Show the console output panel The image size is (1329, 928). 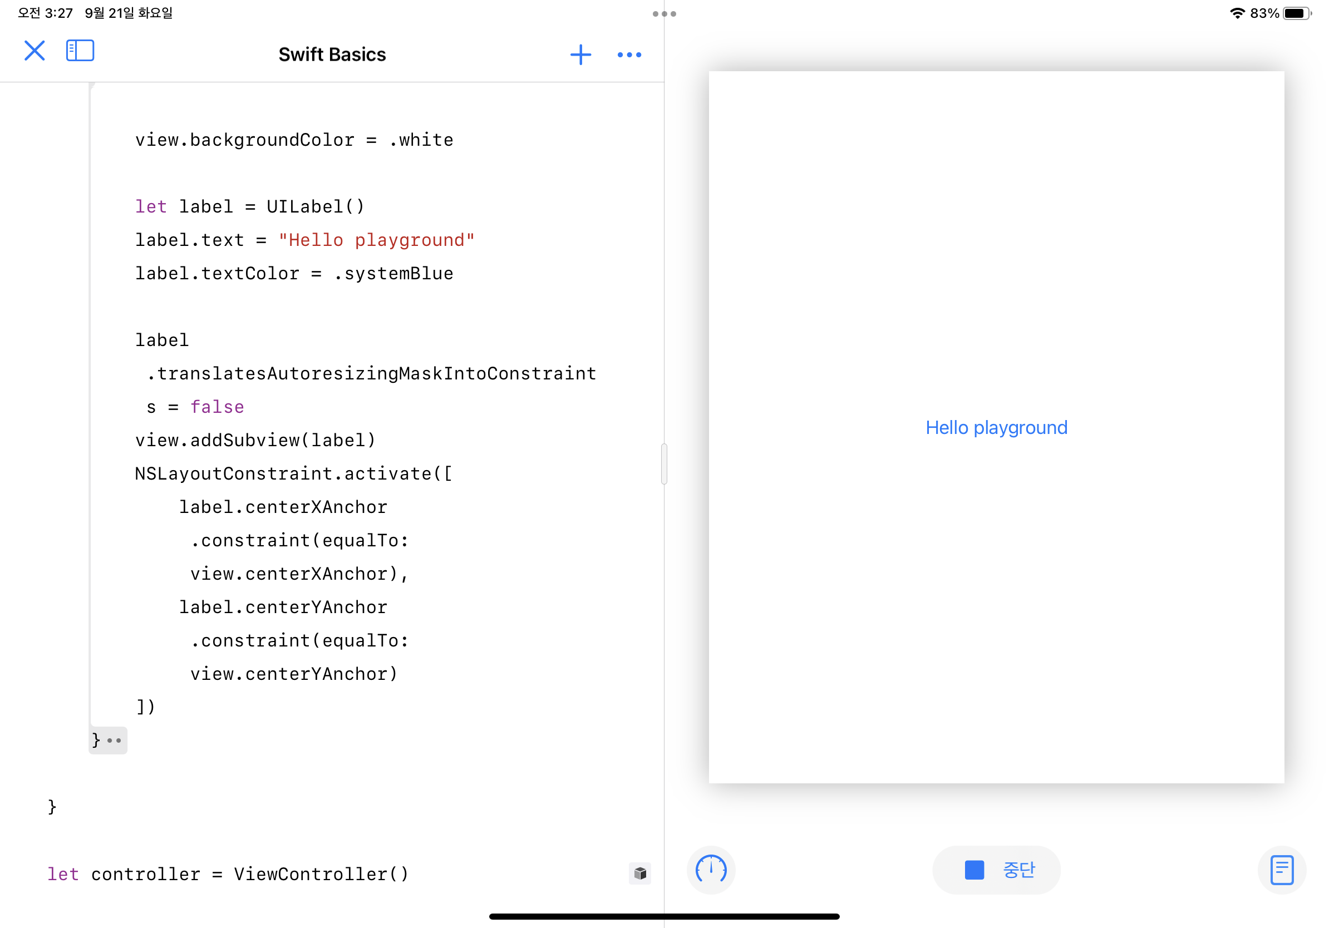(x=1281, y=870)
